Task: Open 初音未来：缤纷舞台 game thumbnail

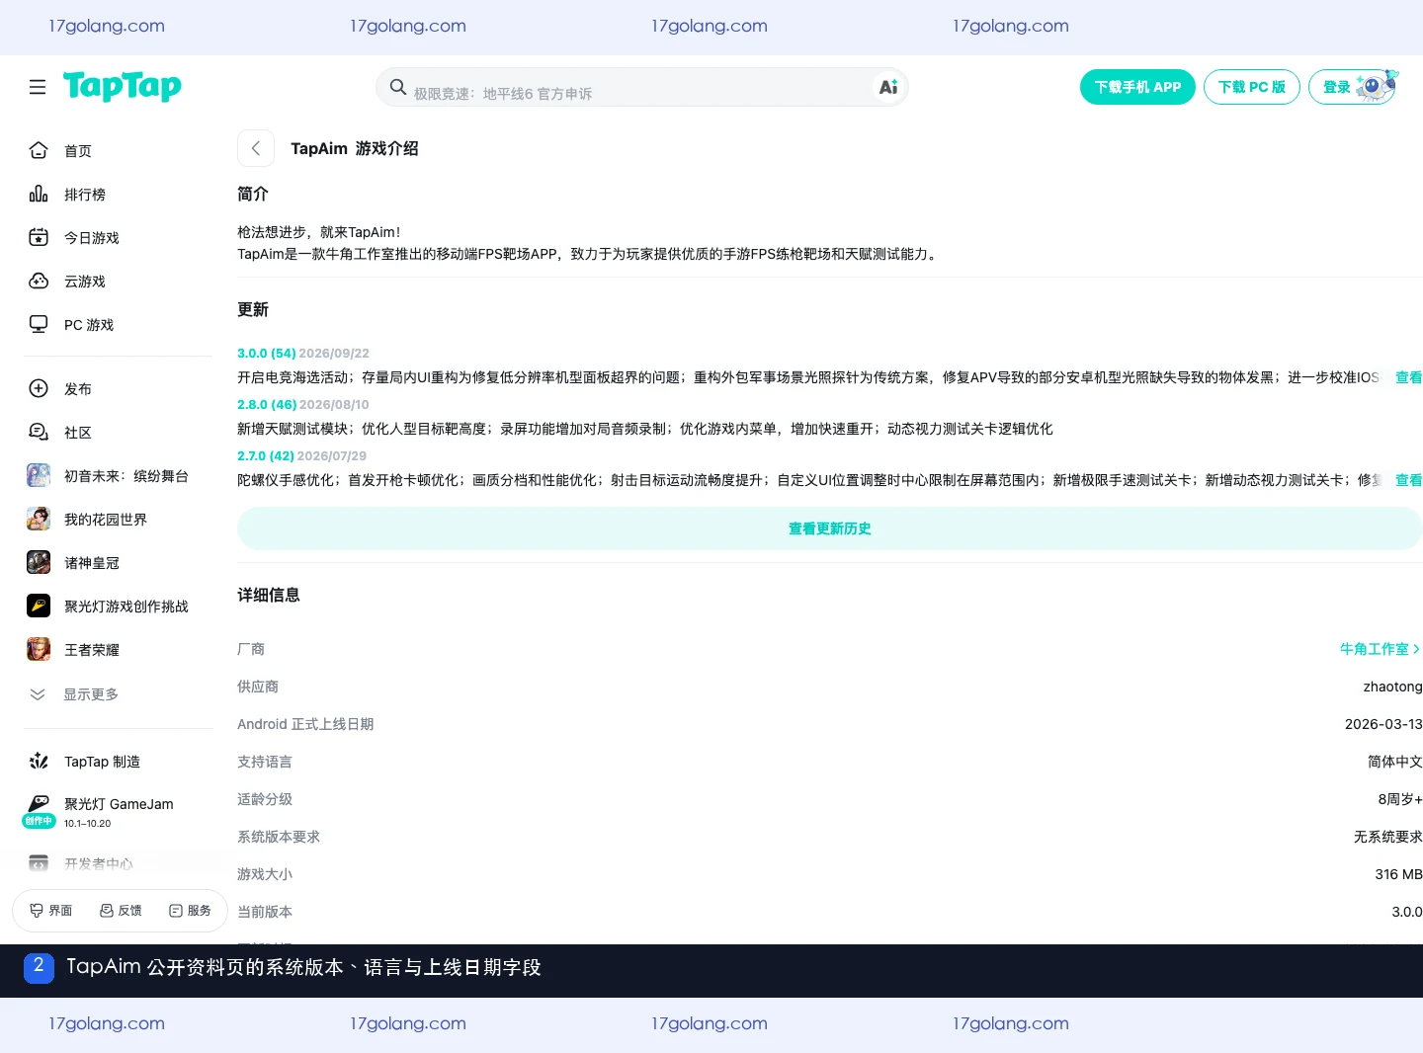Action: point(39,475)
